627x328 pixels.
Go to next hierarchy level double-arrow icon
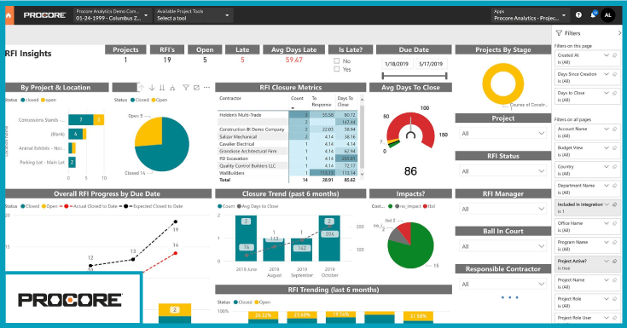(162, 88)
